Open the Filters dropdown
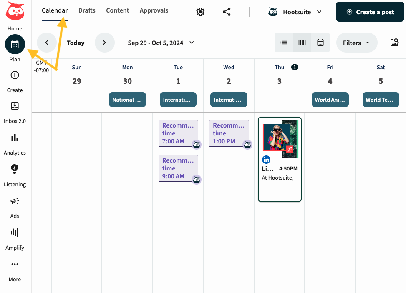Image resolution: width=406 pixels, height=293 pixels. pyautogui.click(x=357, y=43)
